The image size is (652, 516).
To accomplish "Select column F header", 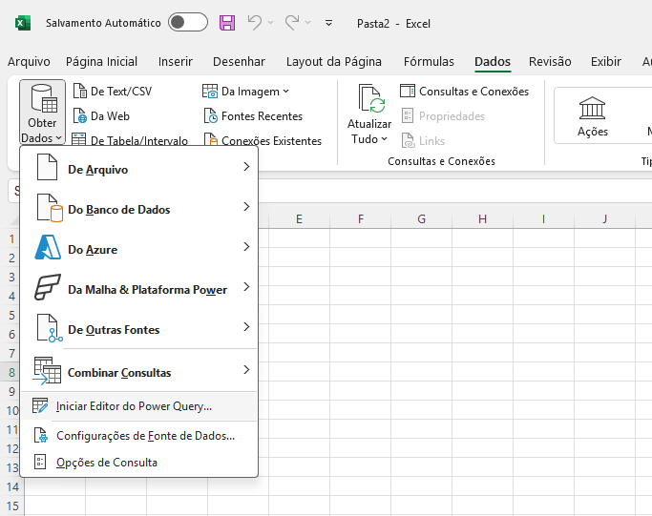I will (x=361, y=219).
